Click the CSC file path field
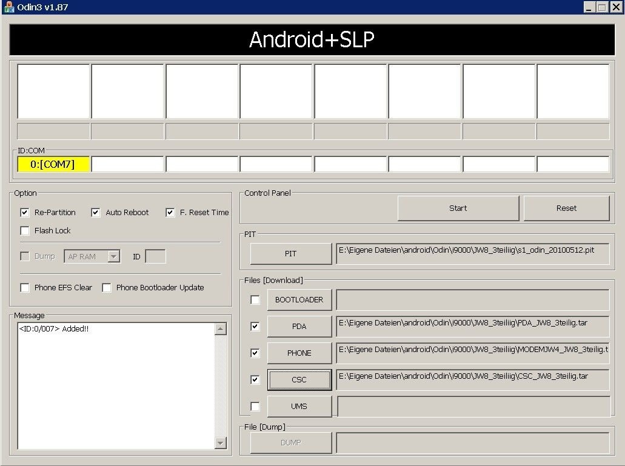 (473, 379)
